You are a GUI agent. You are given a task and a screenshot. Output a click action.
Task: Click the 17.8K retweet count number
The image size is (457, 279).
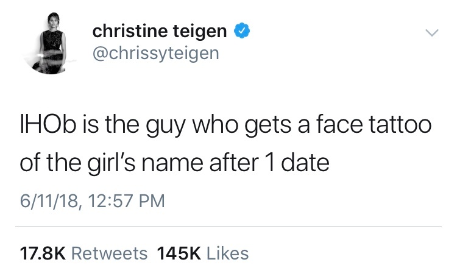[41, 253]
